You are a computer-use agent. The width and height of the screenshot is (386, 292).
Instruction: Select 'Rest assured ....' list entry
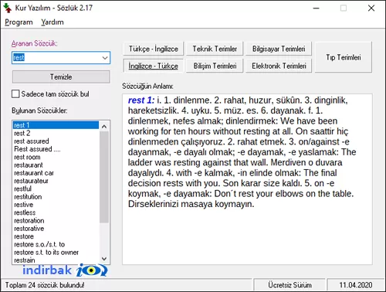[56, 149]
